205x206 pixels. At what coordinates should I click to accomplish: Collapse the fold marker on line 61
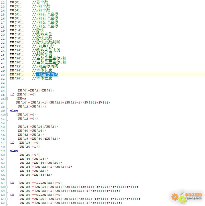point(7,199)
